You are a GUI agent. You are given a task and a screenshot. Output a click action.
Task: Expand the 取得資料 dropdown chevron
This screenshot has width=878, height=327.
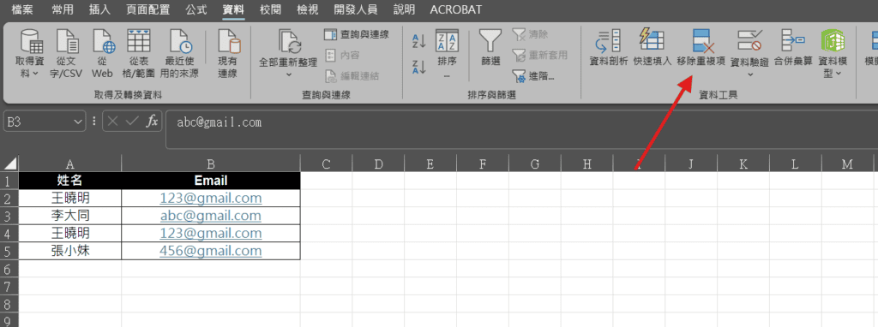coord(36,74)
